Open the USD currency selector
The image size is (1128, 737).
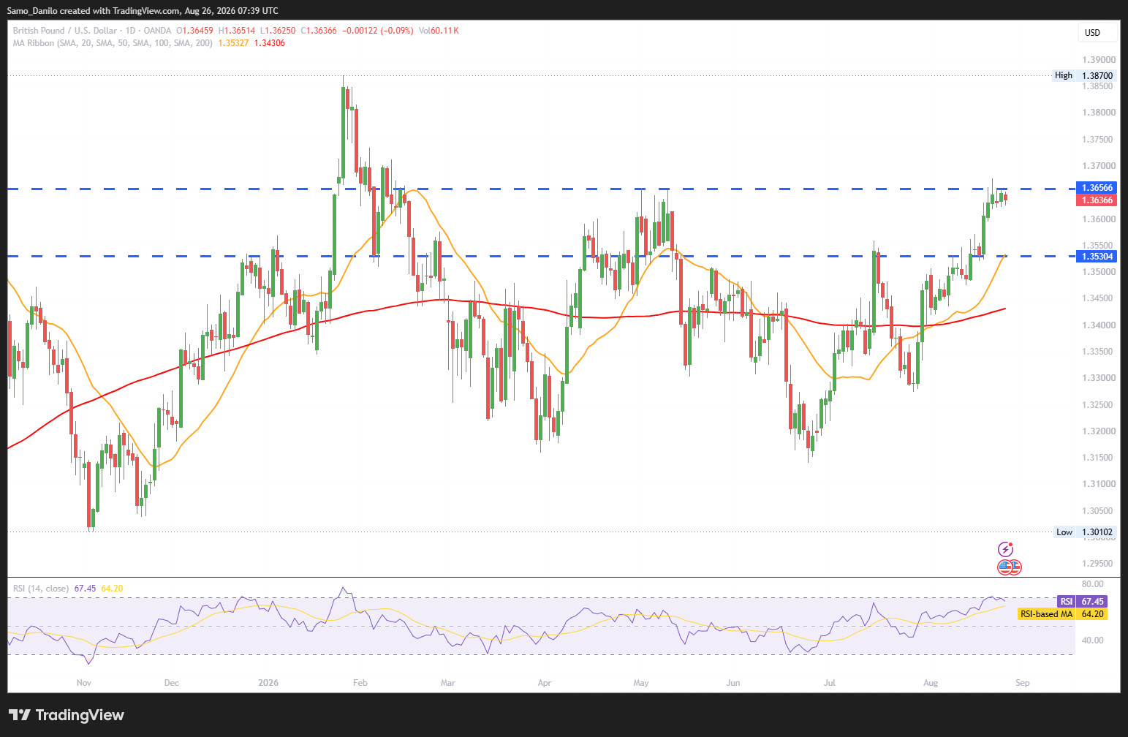click(1097, 33)
